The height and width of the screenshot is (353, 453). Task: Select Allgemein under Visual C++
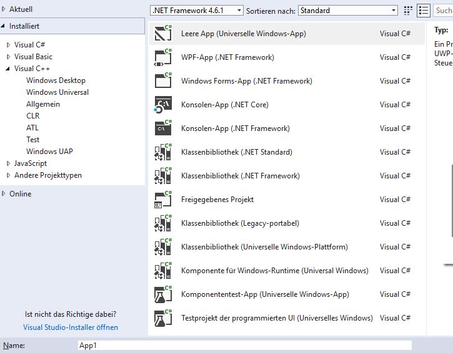[43, 104]
